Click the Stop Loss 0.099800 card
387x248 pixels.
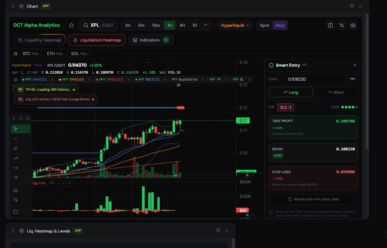(x=313, y=178)
